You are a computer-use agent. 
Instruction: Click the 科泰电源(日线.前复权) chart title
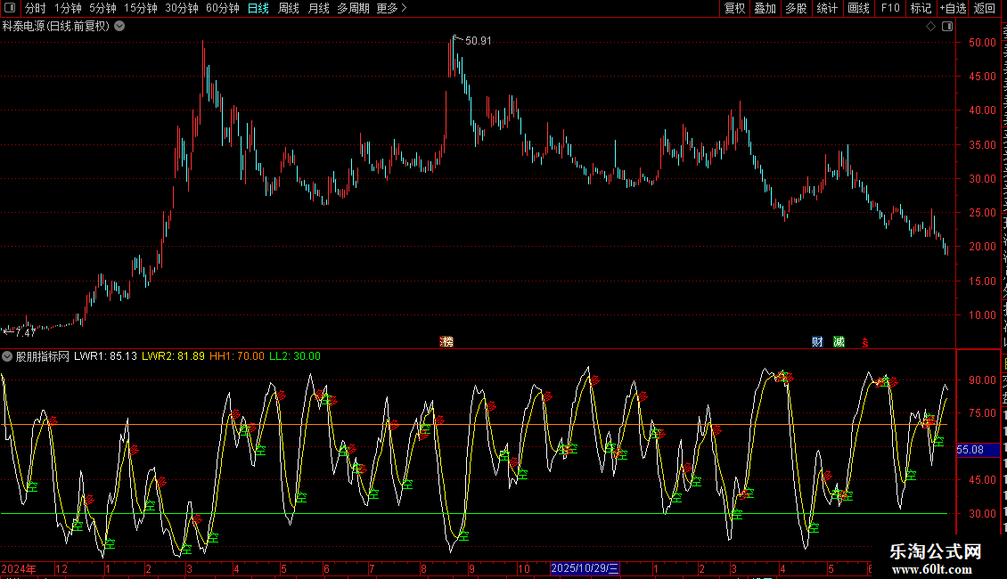click(56, 27)
